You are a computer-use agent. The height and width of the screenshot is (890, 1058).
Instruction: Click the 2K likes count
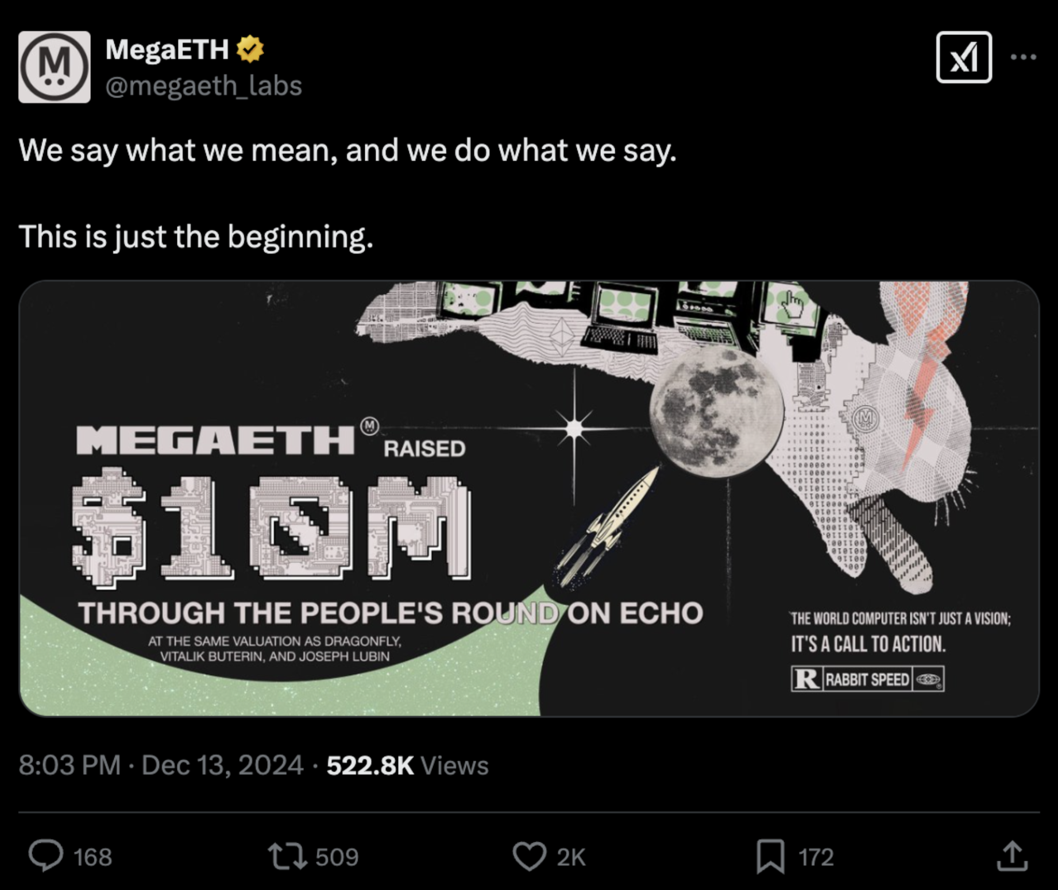(x=571, y=857)
